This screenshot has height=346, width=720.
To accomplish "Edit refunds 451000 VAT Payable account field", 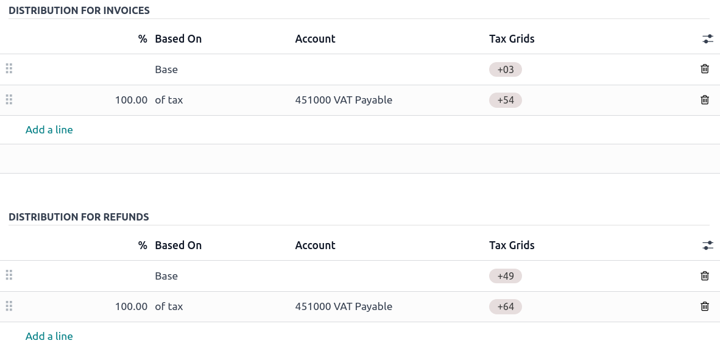I will (x=344, y=306).
